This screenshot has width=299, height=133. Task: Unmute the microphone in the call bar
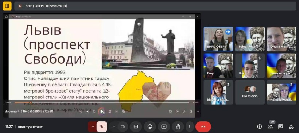point(102,126)
